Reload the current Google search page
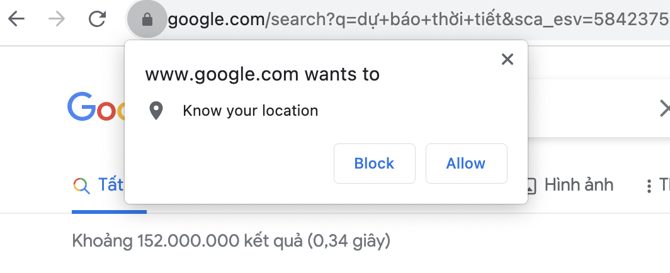Viewport: 670px width, 273px height. (x=97, y=19)
